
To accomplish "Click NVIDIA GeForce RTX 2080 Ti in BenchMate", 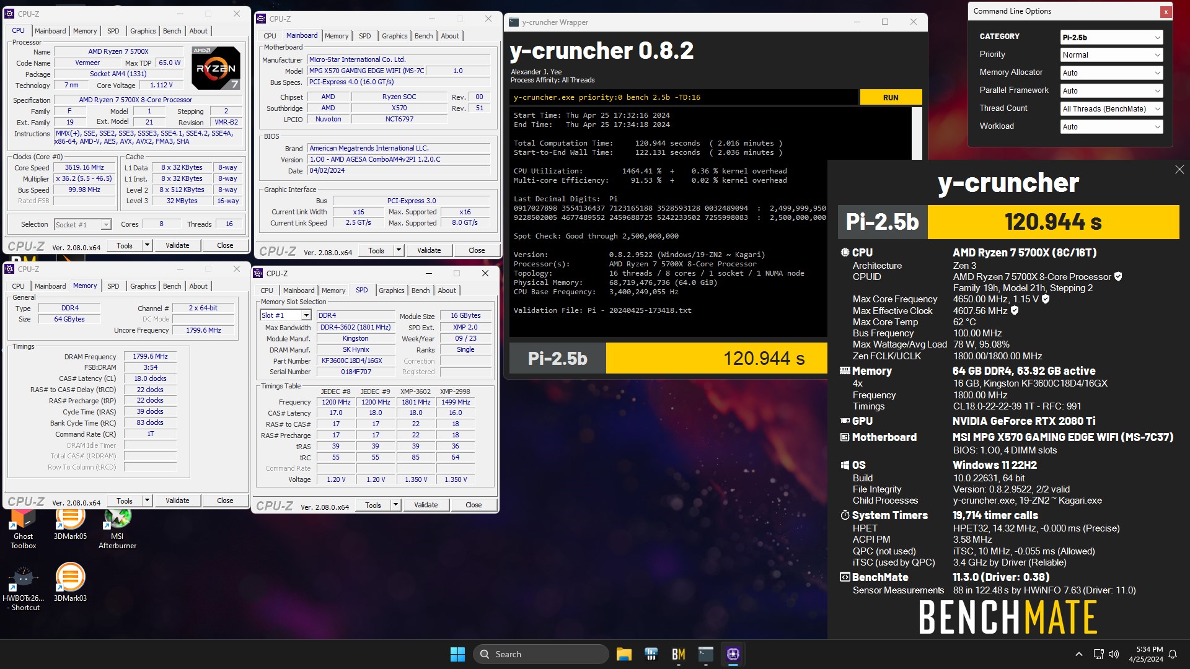I will tap(1024, 421).
